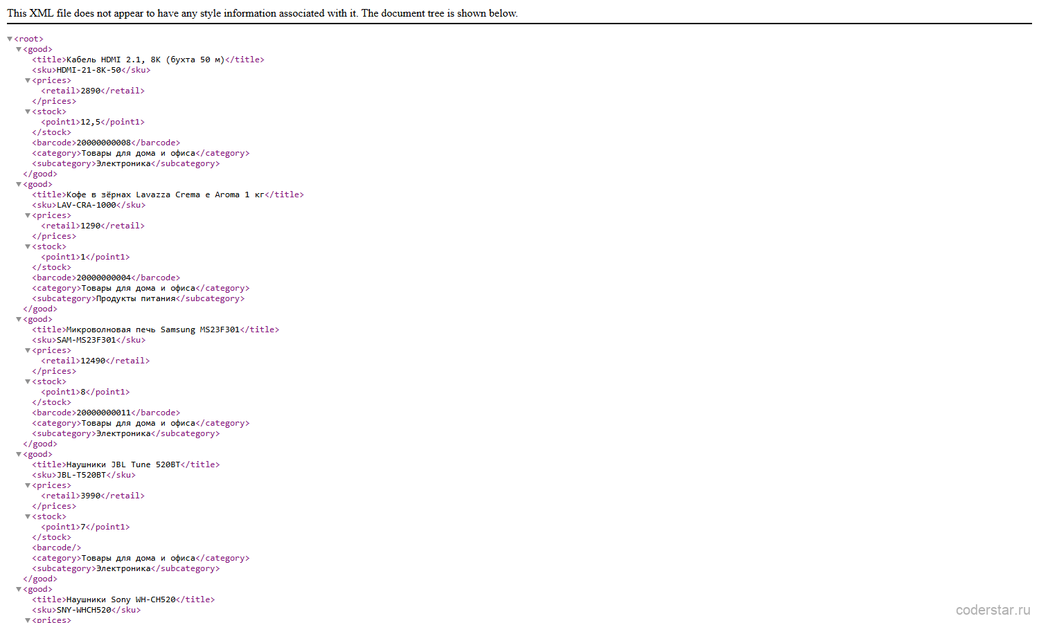Collapse the prices node with retail 12490

point(28,350)
